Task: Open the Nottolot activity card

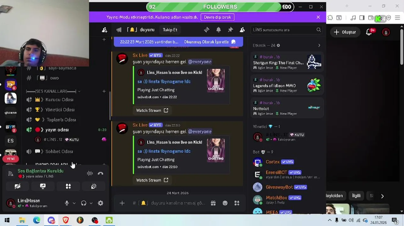Action: point(287,108)
